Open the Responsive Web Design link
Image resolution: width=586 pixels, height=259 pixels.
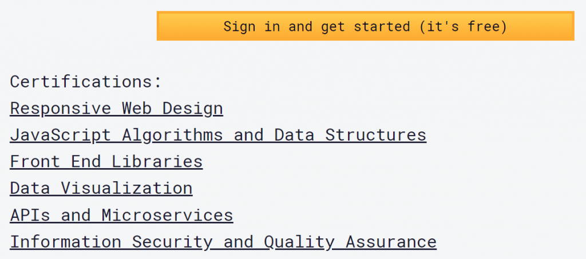pos(116,108)
